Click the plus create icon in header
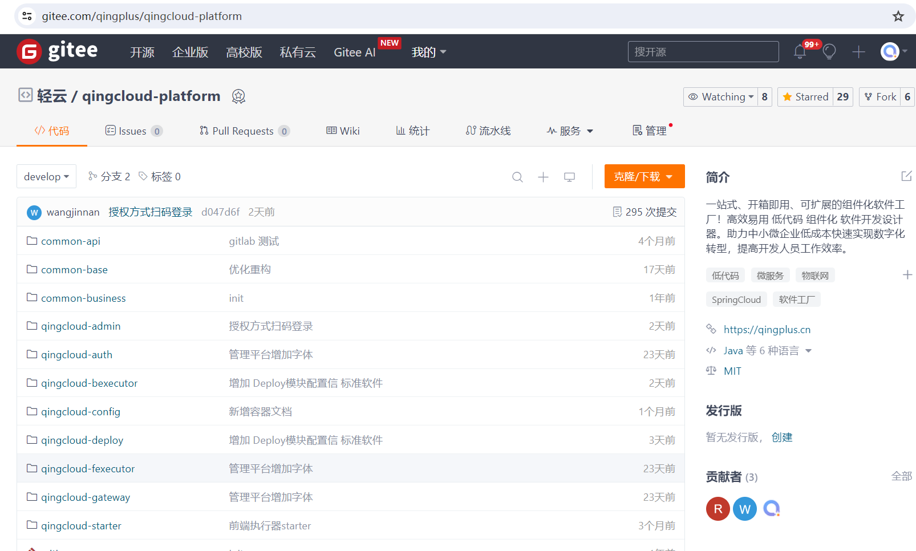This screenshot has width=916, height=551. coord(858,52)
